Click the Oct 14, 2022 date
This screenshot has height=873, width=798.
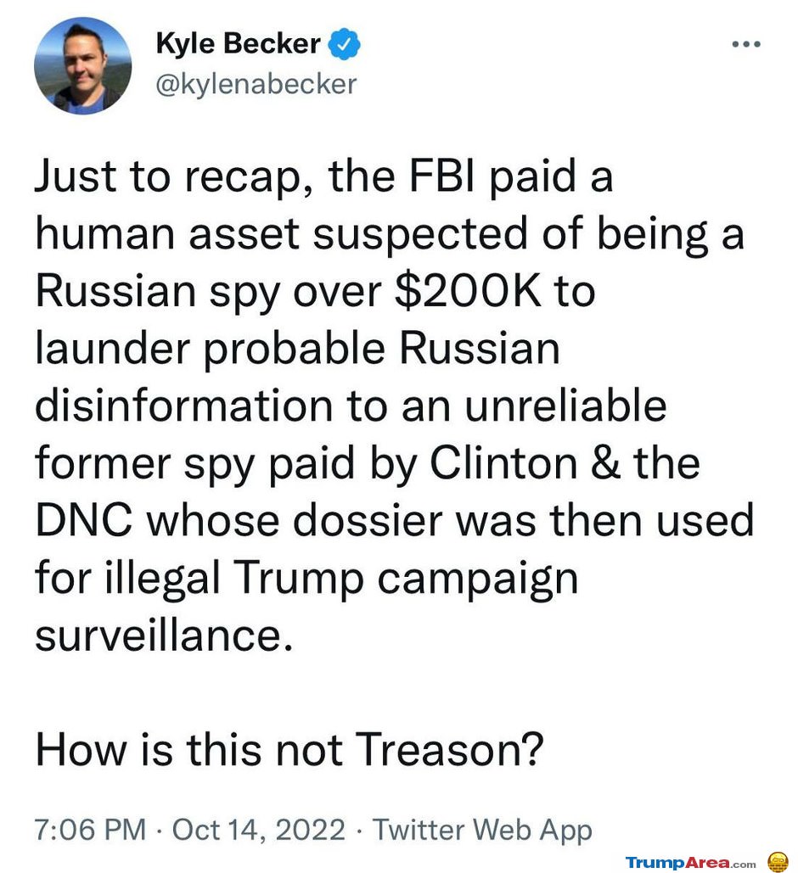tap(259, 829)
